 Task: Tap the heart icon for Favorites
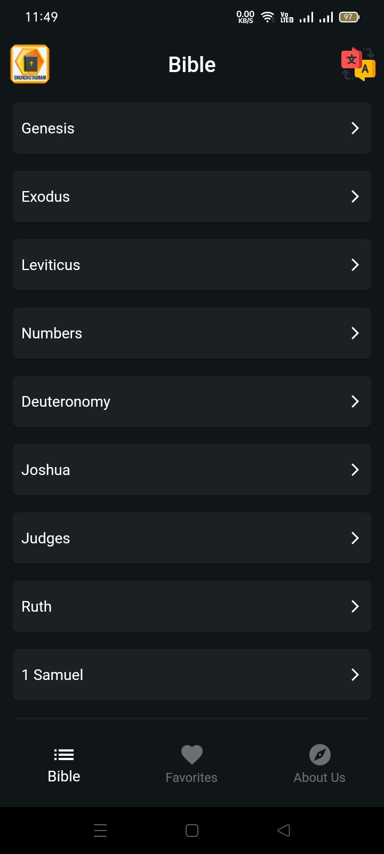point(191,754)
